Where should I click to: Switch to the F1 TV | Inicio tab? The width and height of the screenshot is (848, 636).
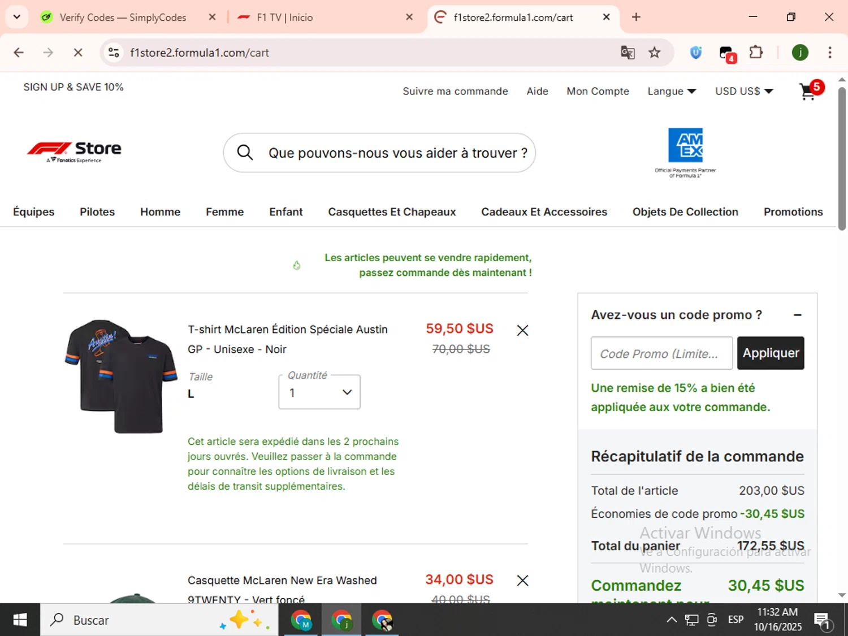click(x=284, y=18)
